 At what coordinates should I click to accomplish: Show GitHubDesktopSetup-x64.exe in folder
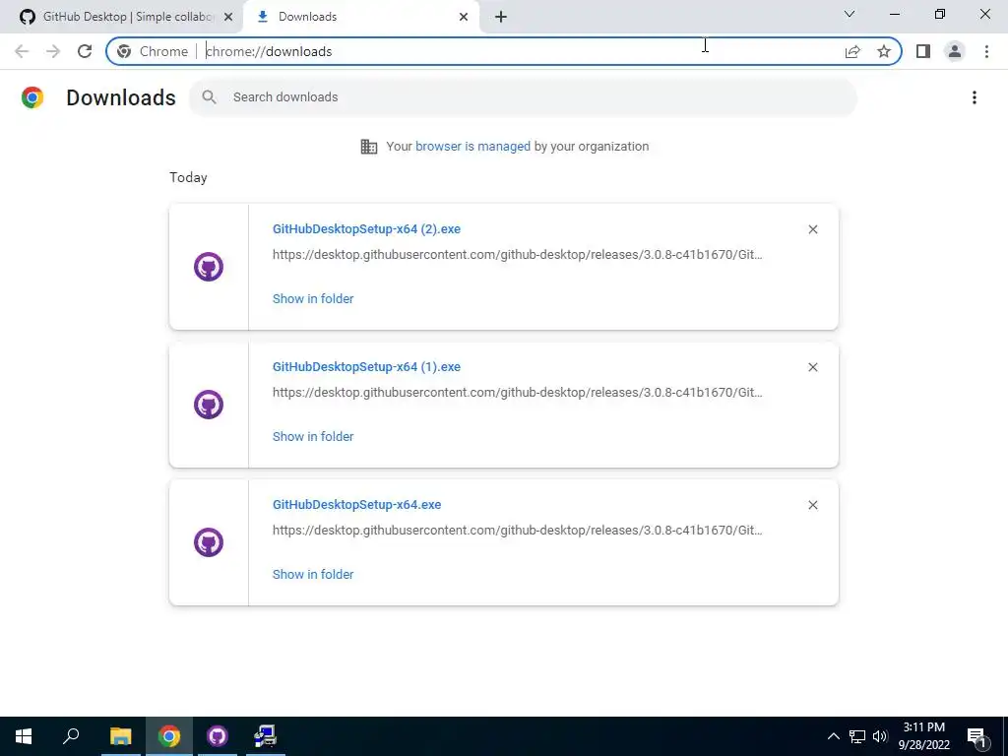(x=313, y=574)
